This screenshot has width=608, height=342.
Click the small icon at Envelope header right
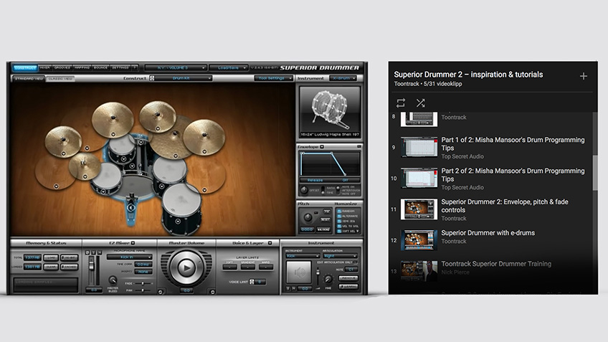click(359, 146)
